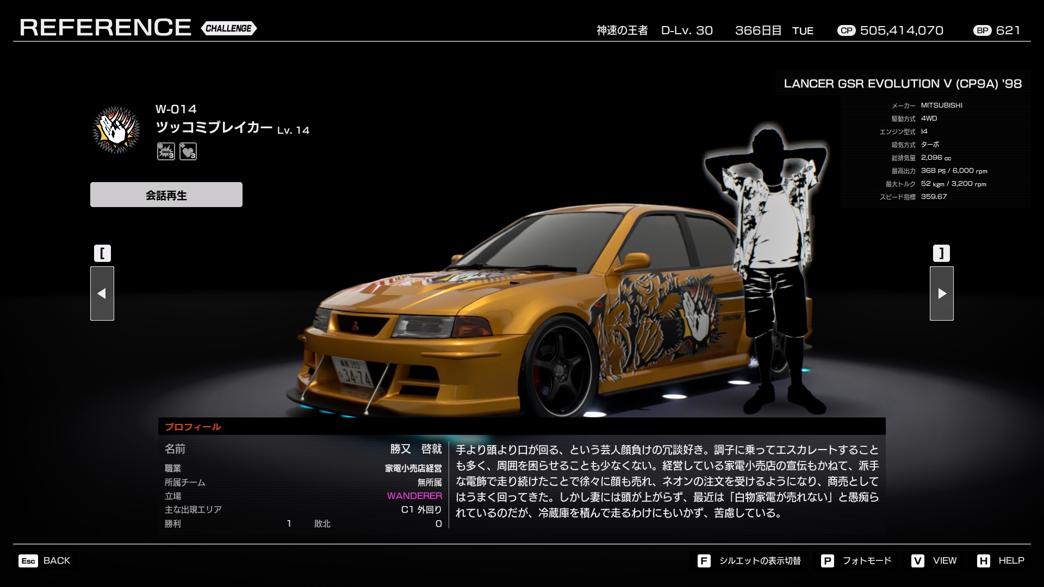Toggle silhouette display with F key icon
The height and width of the screenshot is (587, 1044).
tap(704, 561)
